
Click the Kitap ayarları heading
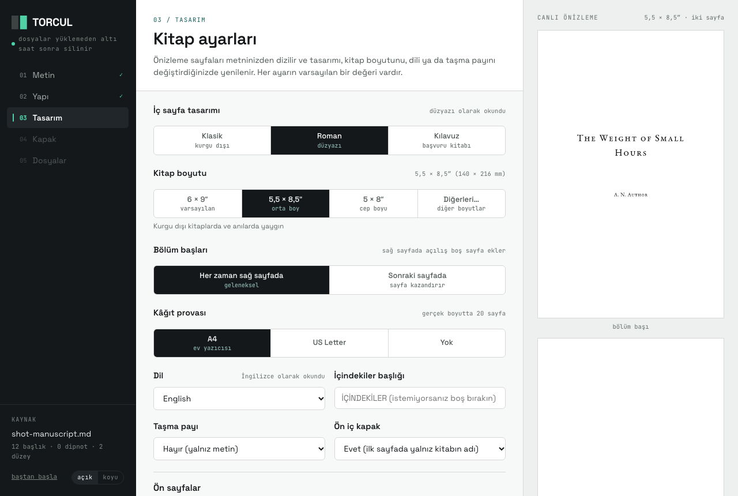pyautogui.click(x=205, y=39)
